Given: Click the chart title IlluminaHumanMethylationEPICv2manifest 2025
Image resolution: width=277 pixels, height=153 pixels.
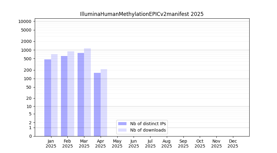Looking at the screenshot, I should coord(142,14).
